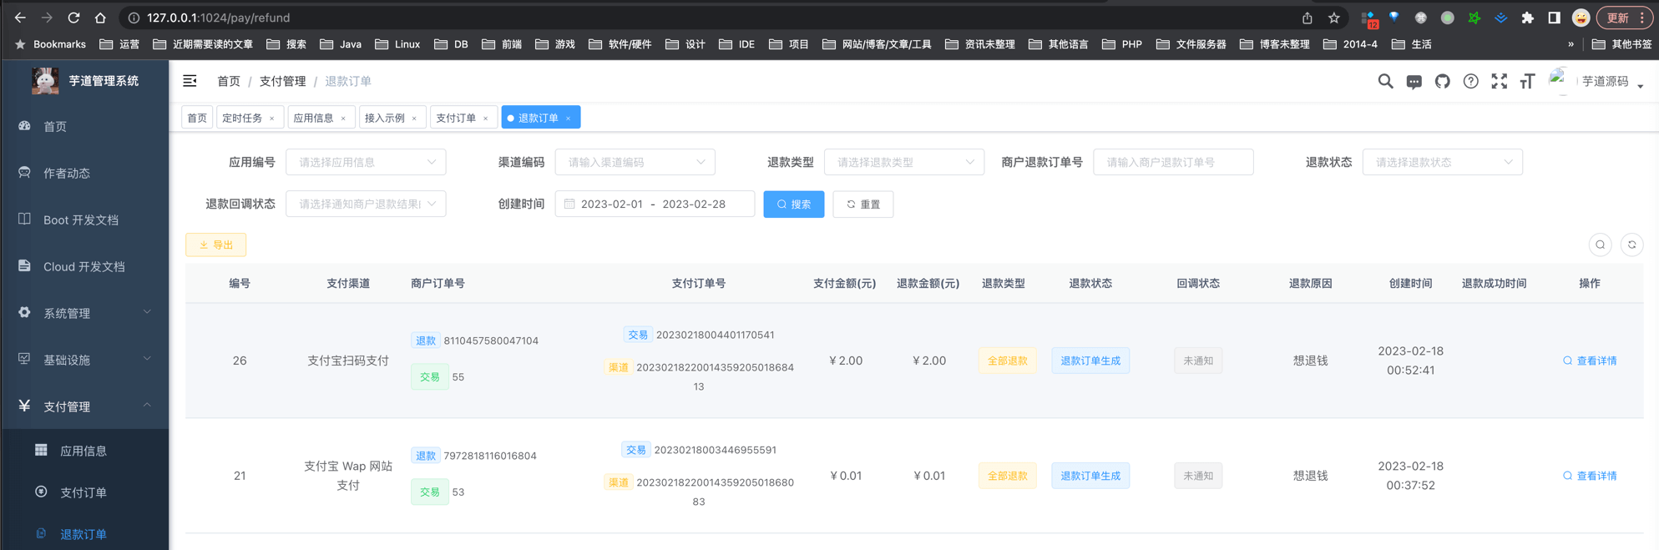View details of refund order 26
This screenshot has height=550, width=1659.
pos(1590,361)
